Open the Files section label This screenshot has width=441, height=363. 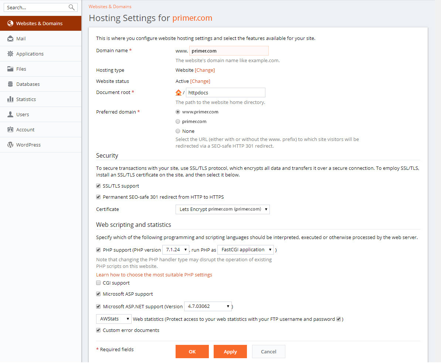(x=21, y=69)
